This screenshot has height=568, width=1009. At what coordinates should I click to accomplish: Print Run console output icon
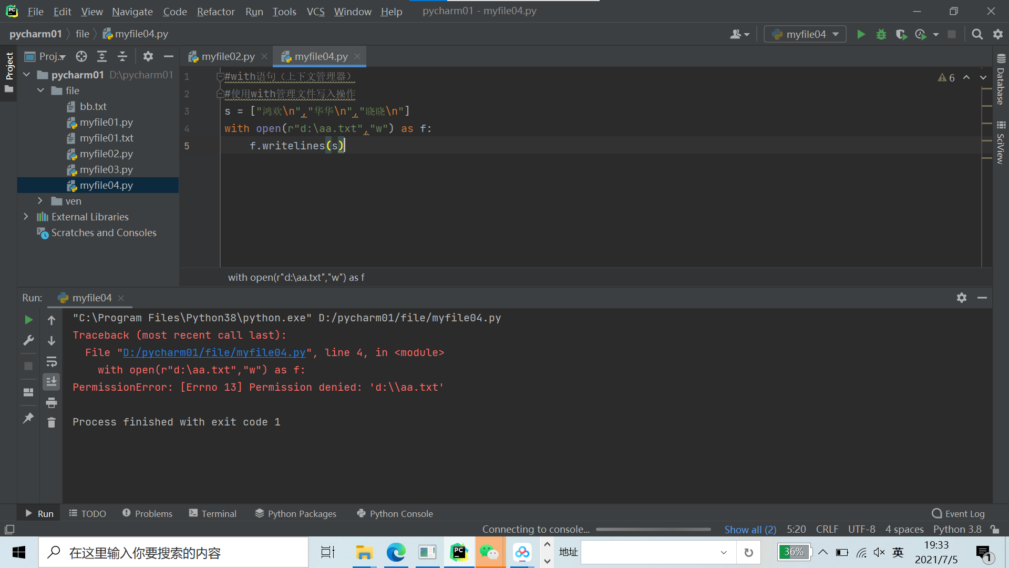(52, 403)
